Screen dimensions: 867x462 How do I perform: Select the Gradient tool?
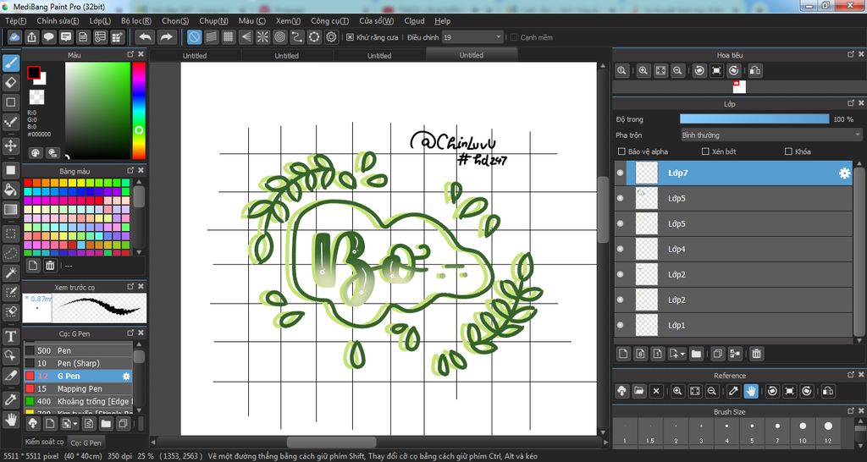[10, 210]
